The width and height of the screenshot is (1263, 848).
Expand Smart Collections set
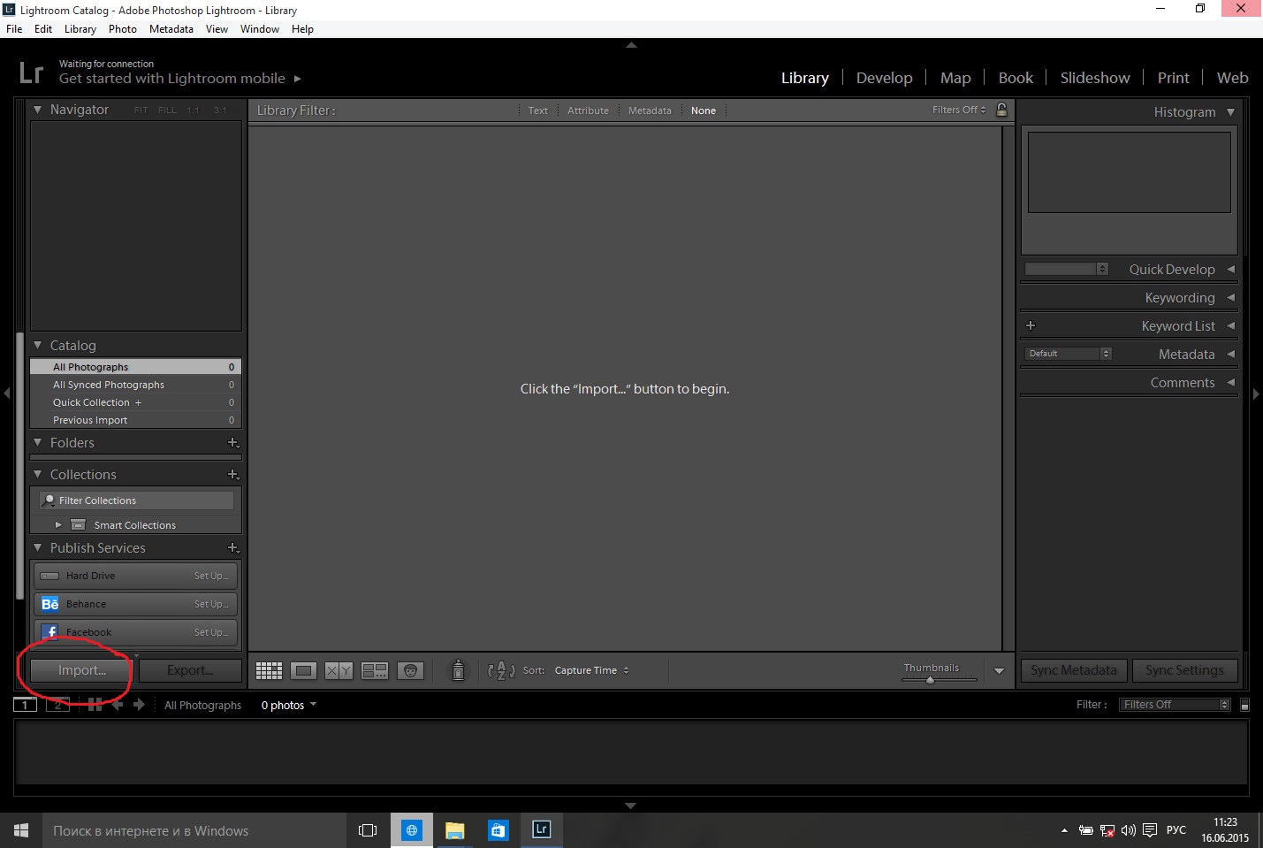(x=58, y=524)
